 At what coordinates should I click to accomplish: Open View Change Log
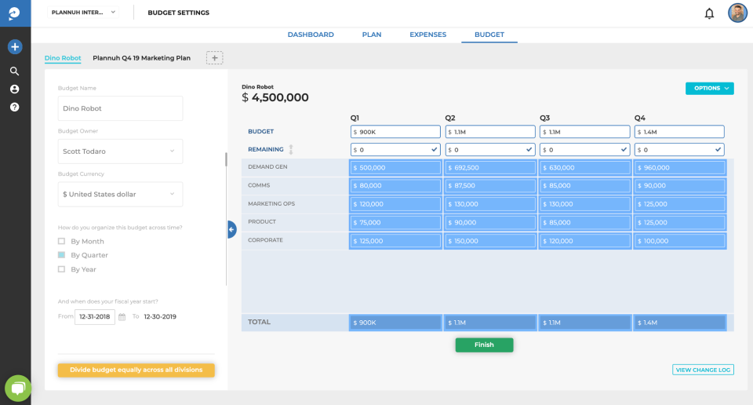tap(703, 370)
